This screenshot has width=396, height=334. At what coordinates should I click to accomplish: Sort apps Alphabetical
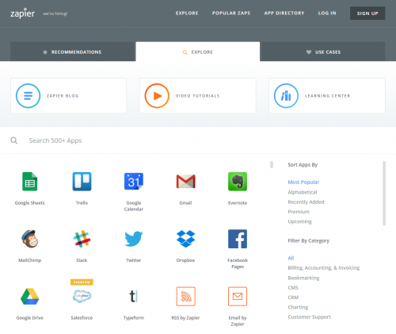[x=303, y=192]
